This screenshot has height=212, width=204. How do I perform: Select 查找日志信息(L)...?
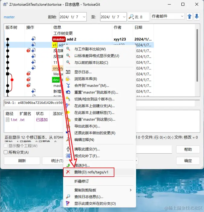(x=100, y=197)
